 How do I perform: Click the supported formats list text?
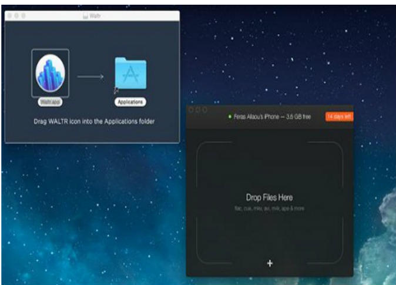click(269, 209)
